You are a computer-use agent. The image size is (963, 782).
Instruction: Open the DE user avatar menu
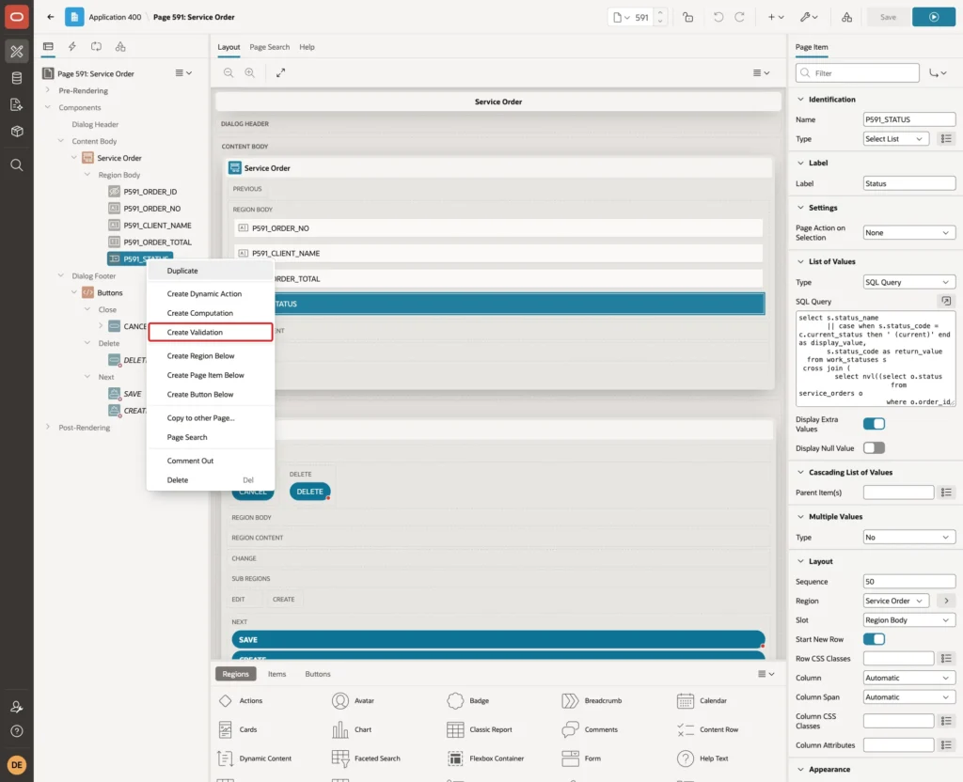click(x=17, y=764)
